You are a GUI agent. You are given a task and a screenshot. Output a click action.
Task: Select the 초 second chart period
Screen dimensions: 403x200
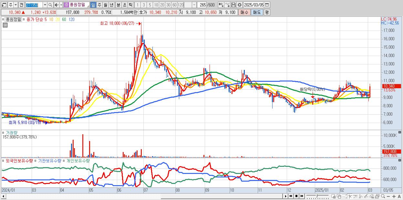[x=124, y=5]
